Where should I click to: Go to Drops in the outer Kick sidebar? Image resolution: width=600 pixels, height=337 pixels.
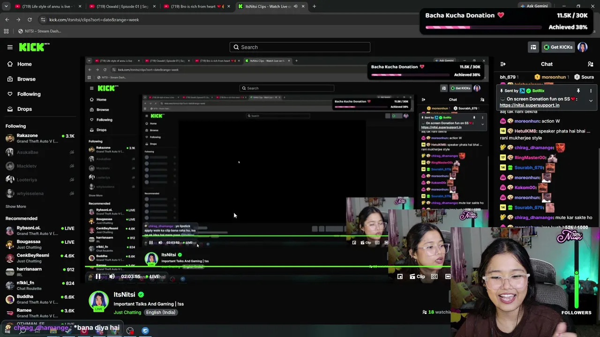pyautogui.click(x=19, y=109)
